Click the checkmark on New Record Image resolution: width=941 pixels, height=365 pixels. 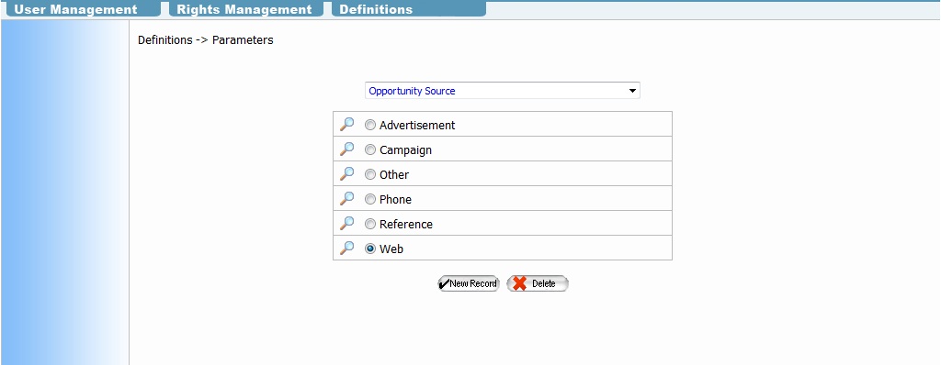[444, 283]
